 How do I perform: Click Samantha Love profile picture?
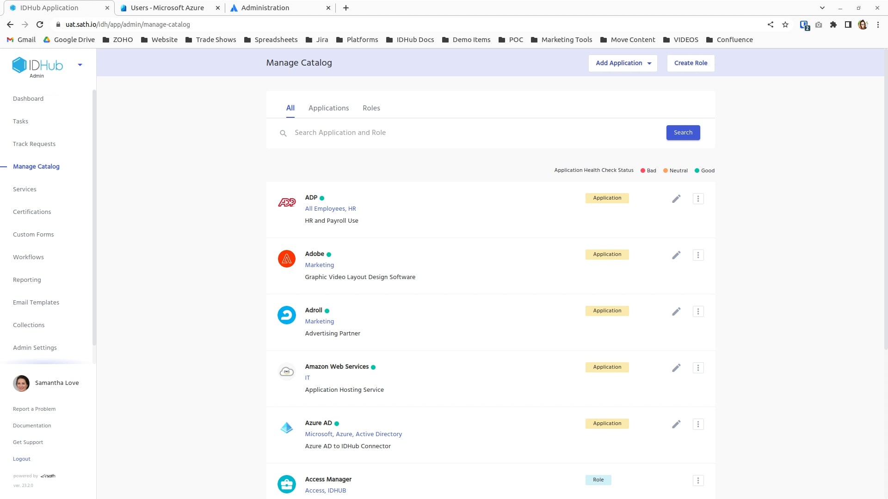click(21, 383)
